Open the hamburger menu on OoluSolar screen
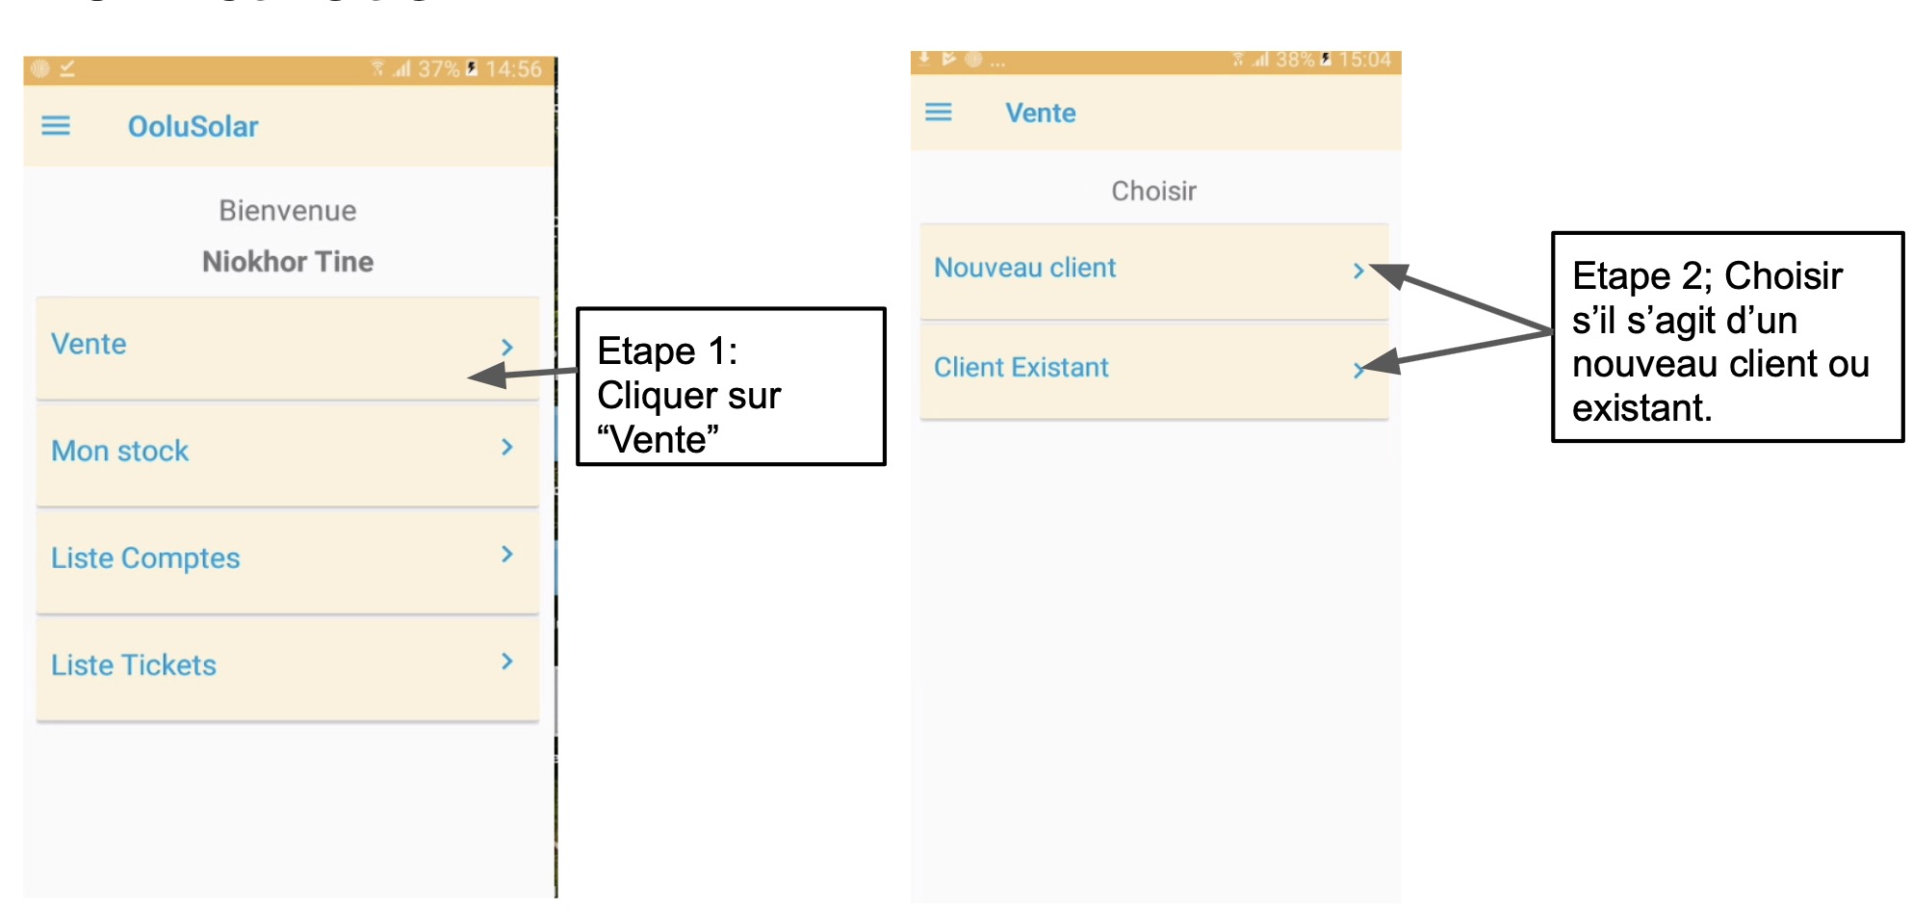The width and height of the screenshot is (1912, 909). click(x=56, y=126)
